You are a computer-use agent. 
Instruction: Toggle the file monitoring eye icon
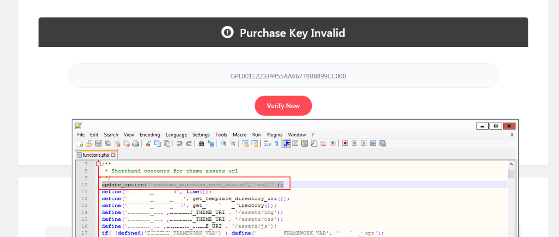tap(333, 143)
